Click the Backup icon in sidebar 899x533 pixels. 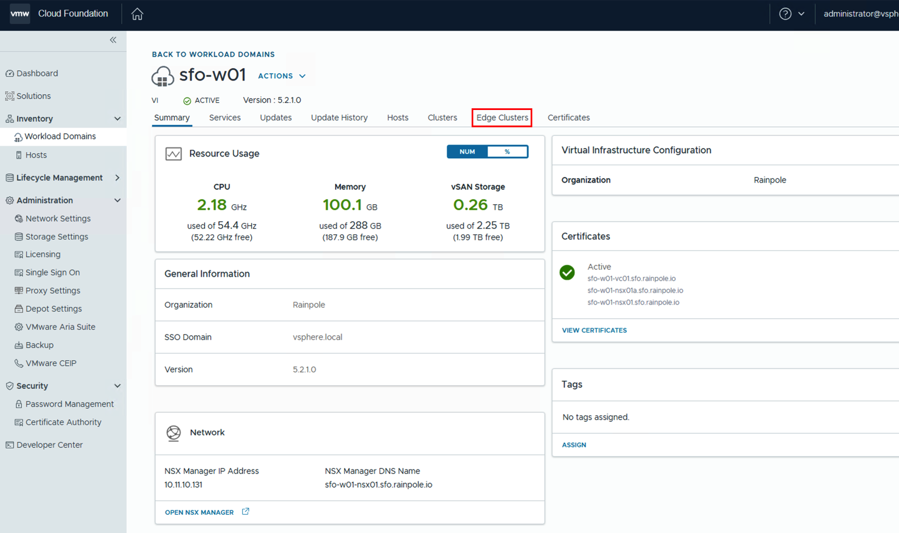pyautogui.click(x=19, y=345)
